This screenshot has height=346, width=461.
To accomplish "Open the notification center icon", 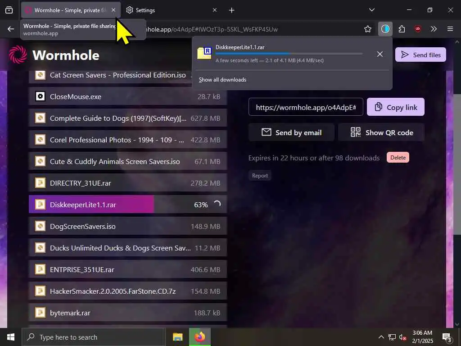I will [447, 337].
